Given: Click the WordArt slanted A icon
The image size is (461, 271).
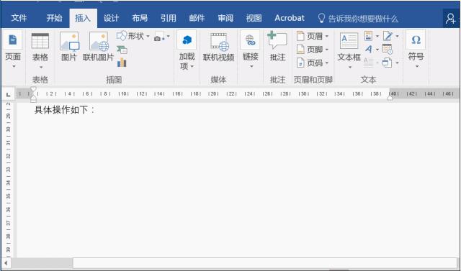Looking at the screenshot, I should (368, 50).
